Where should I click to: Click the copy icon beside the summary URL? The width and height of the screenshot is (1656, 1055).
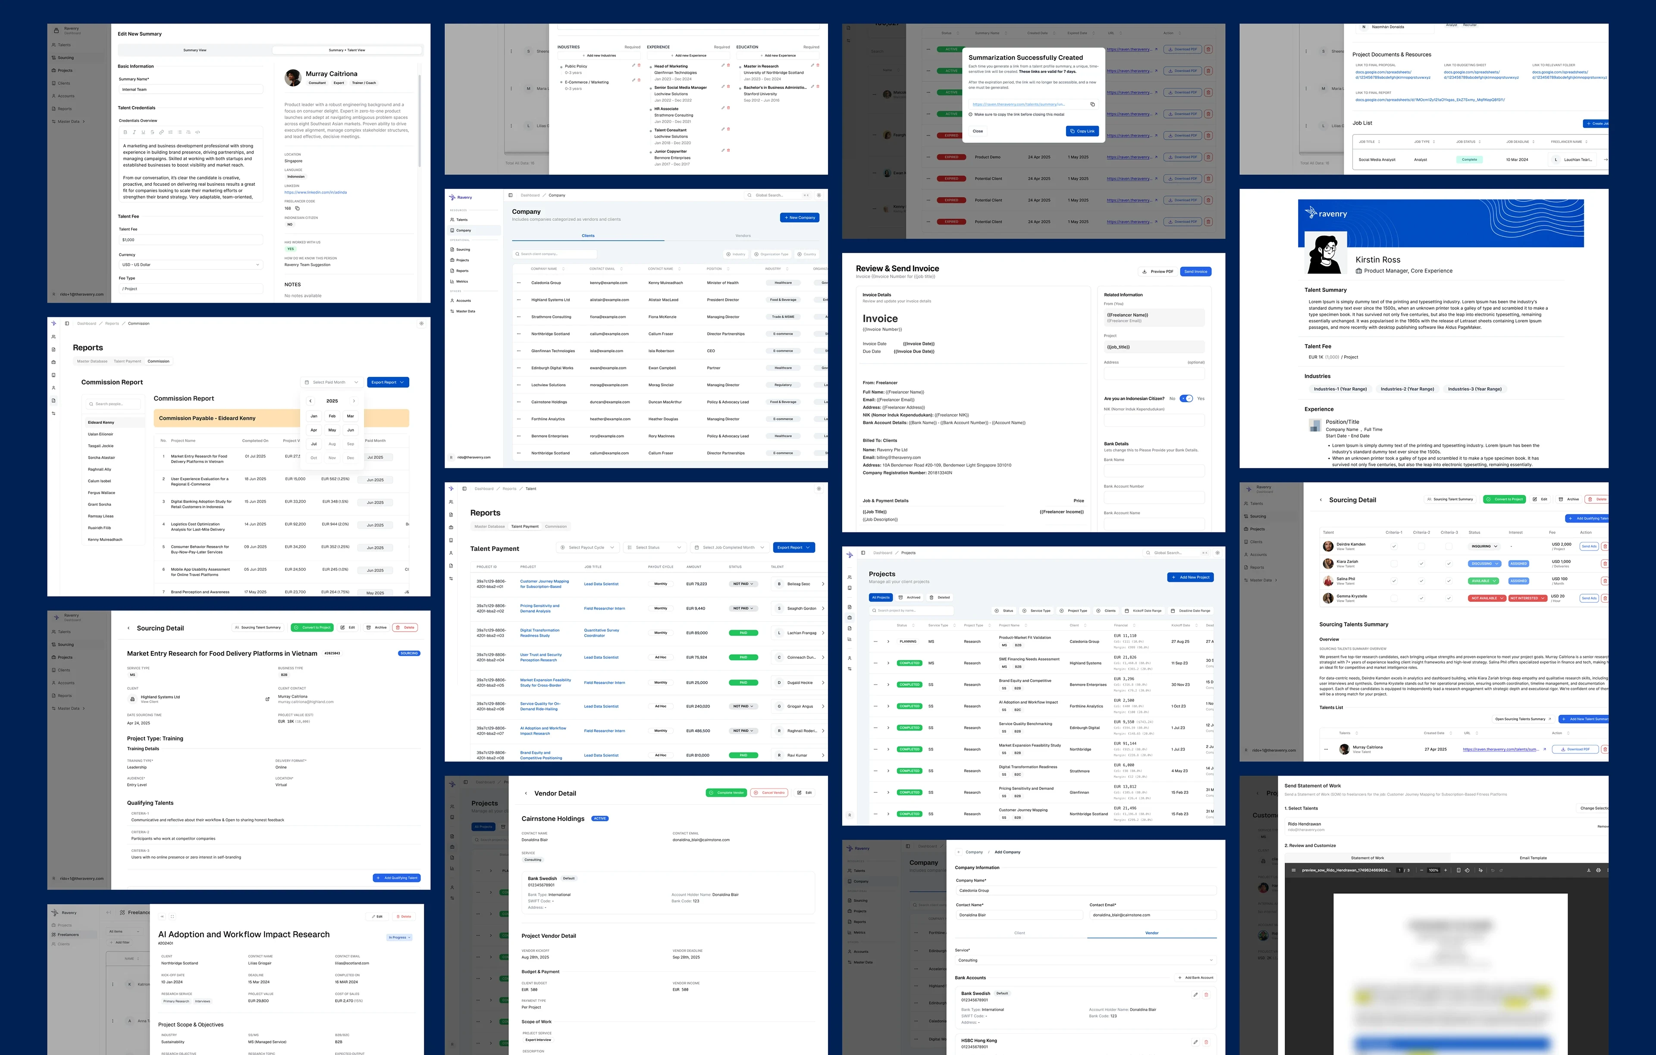(x=1092, y=104)
